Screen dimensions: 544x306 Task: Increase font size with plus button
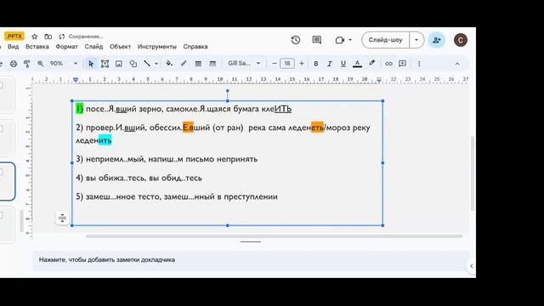tap(302, 64)
